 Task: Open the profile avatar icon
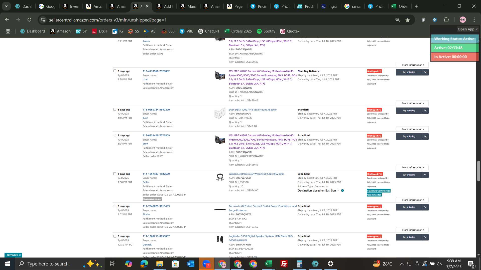tap(463, 20)
